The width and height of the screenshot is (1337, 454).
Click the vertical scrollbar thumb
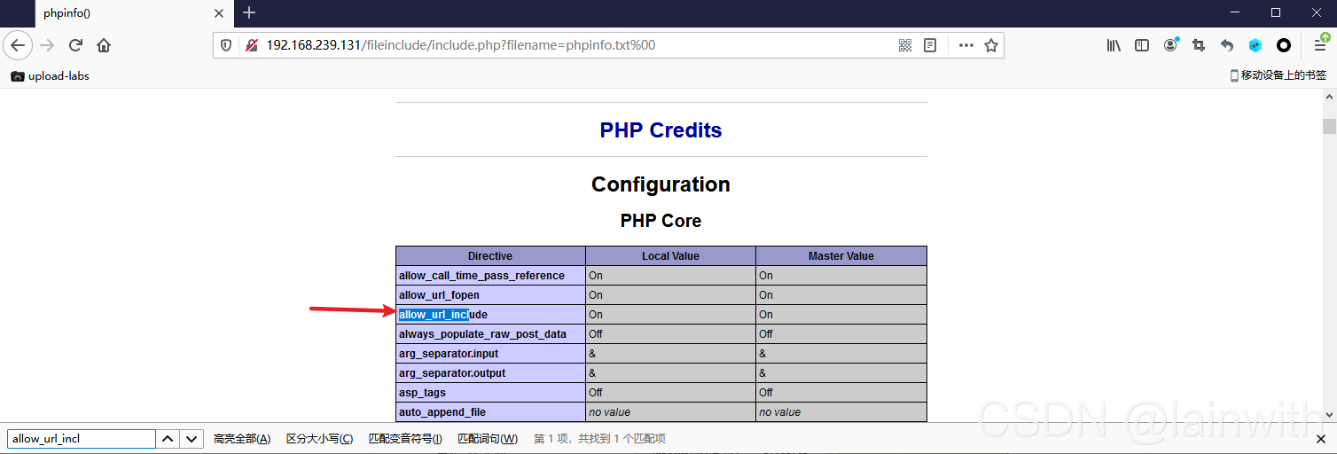(x=1329, y=126)
